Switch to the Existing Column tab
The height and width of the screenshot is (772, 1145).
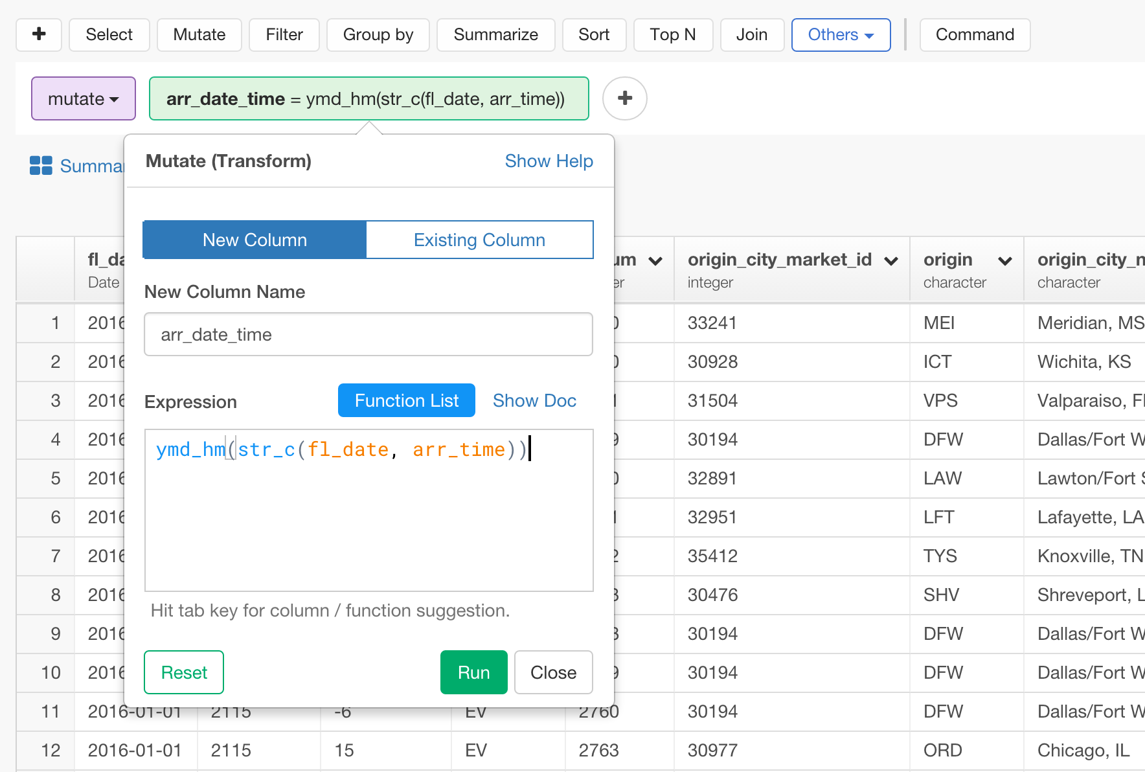[x=479, y=240]
